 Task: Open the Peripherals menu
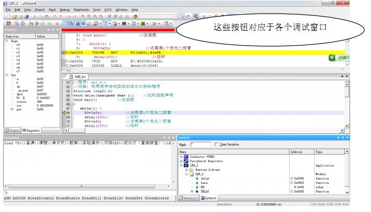click(x=81, y=10)
